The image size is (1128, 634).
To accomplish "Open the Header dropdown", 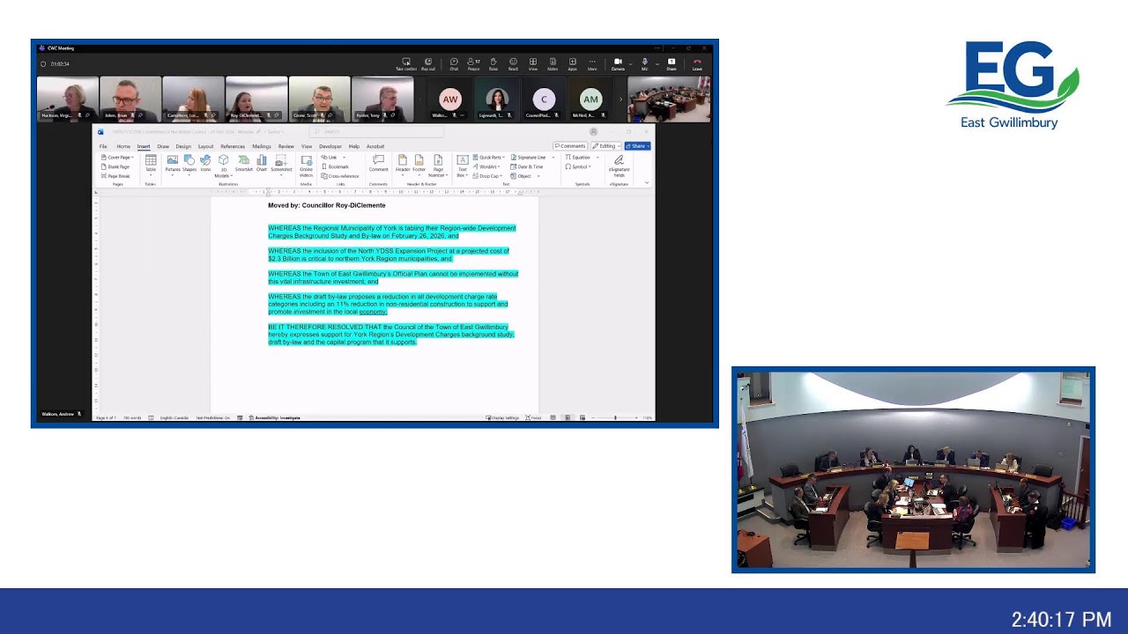I will pos(403,166).
